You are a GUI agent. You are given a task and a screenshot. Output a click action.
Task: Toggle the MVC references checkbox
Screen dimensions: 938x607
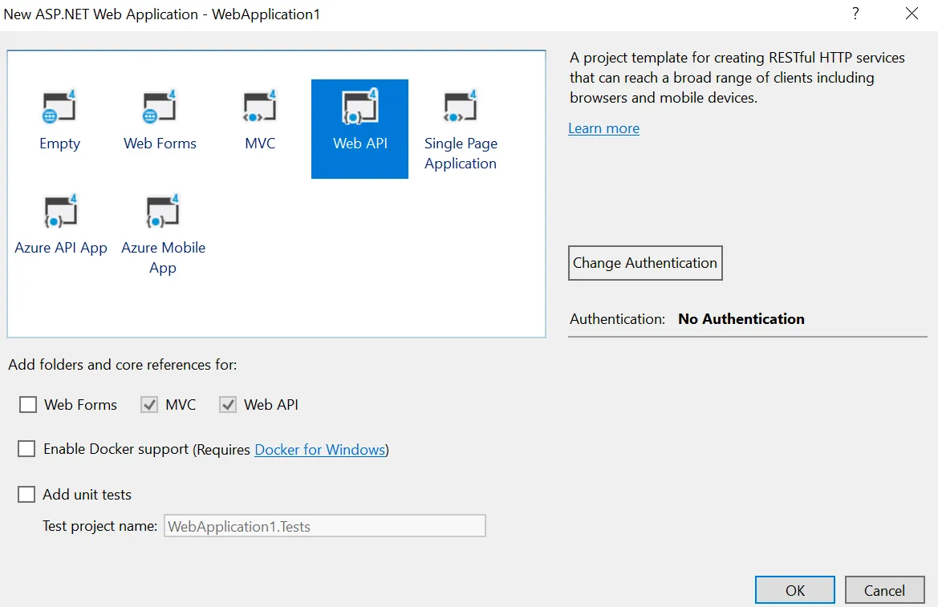coord(149,405)
